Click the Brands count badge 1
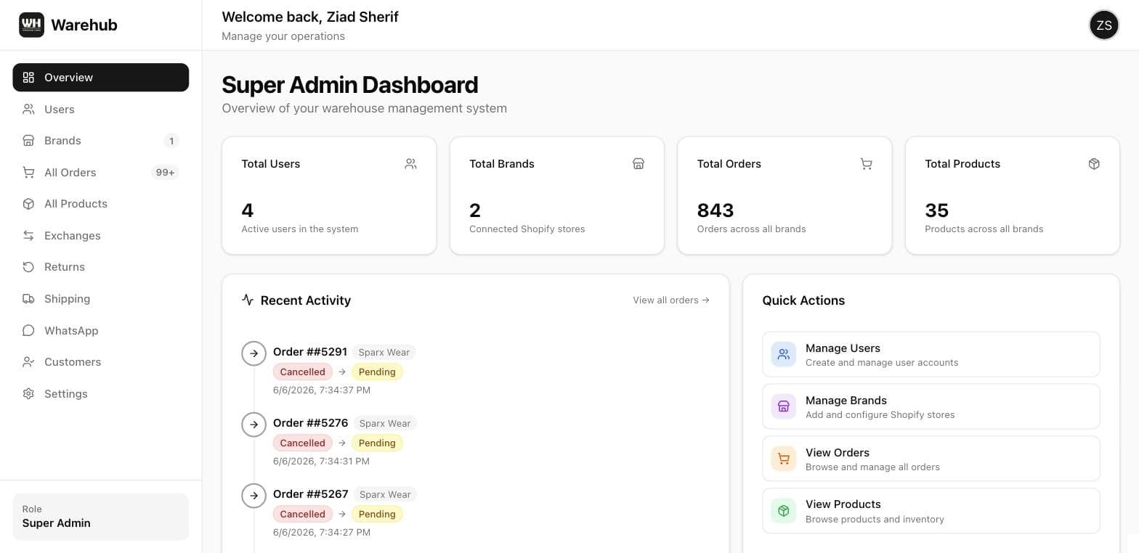Viewport: 1139px width, 553px height. (171, 141)
